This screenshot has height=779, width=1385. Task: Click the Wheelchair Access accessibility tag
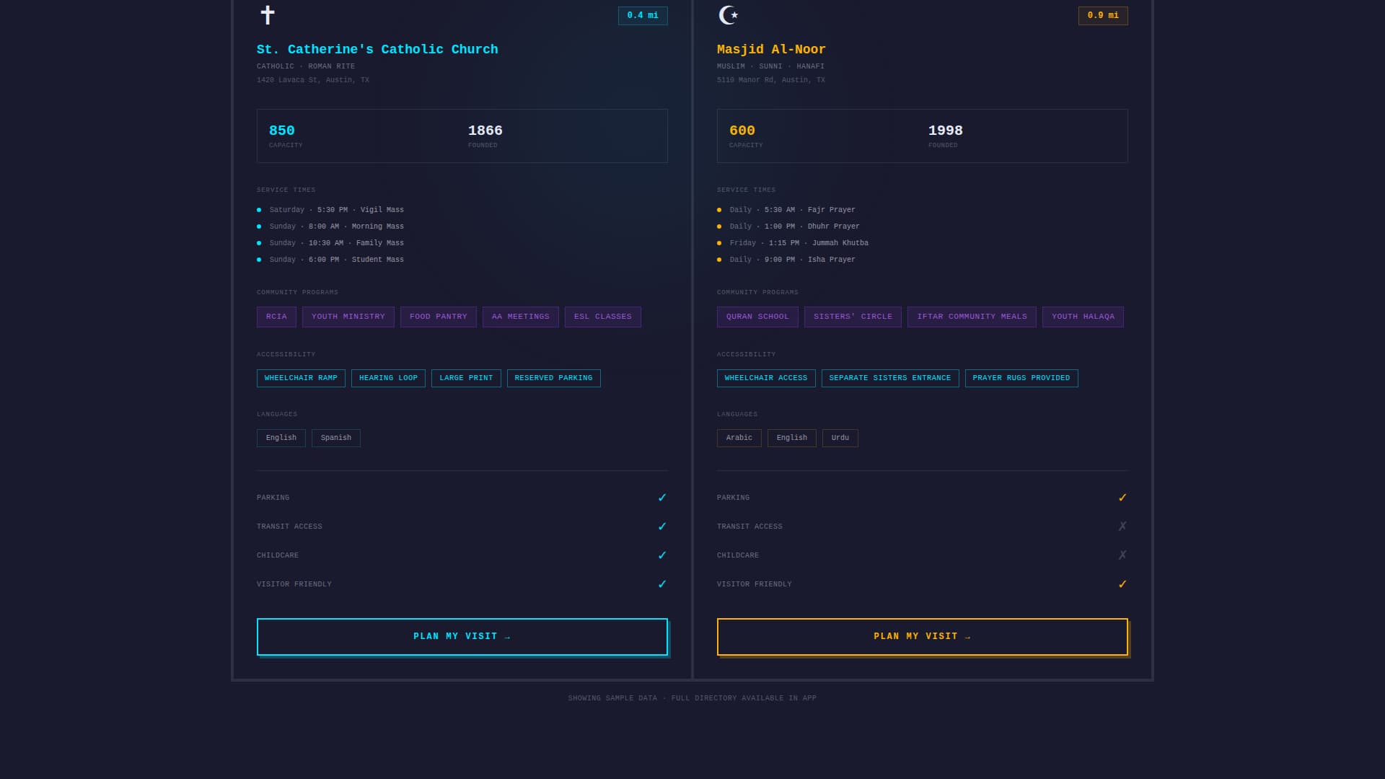click(x=766, y=378)
